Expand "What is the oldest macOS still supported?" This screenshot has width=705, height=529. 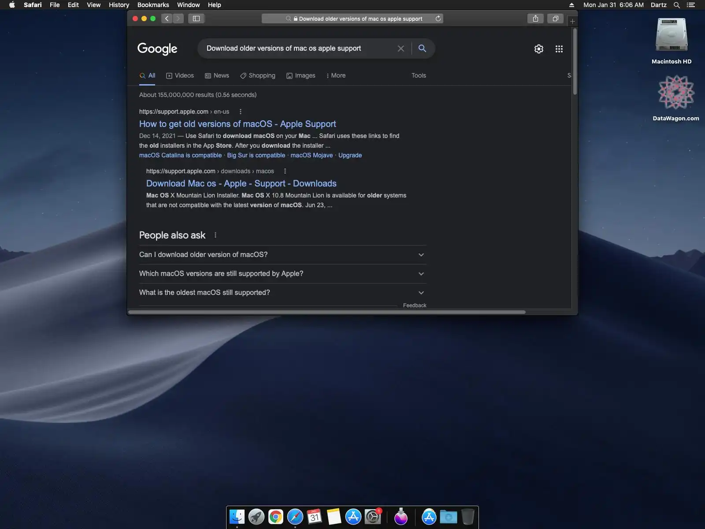(x=282, y=293)
